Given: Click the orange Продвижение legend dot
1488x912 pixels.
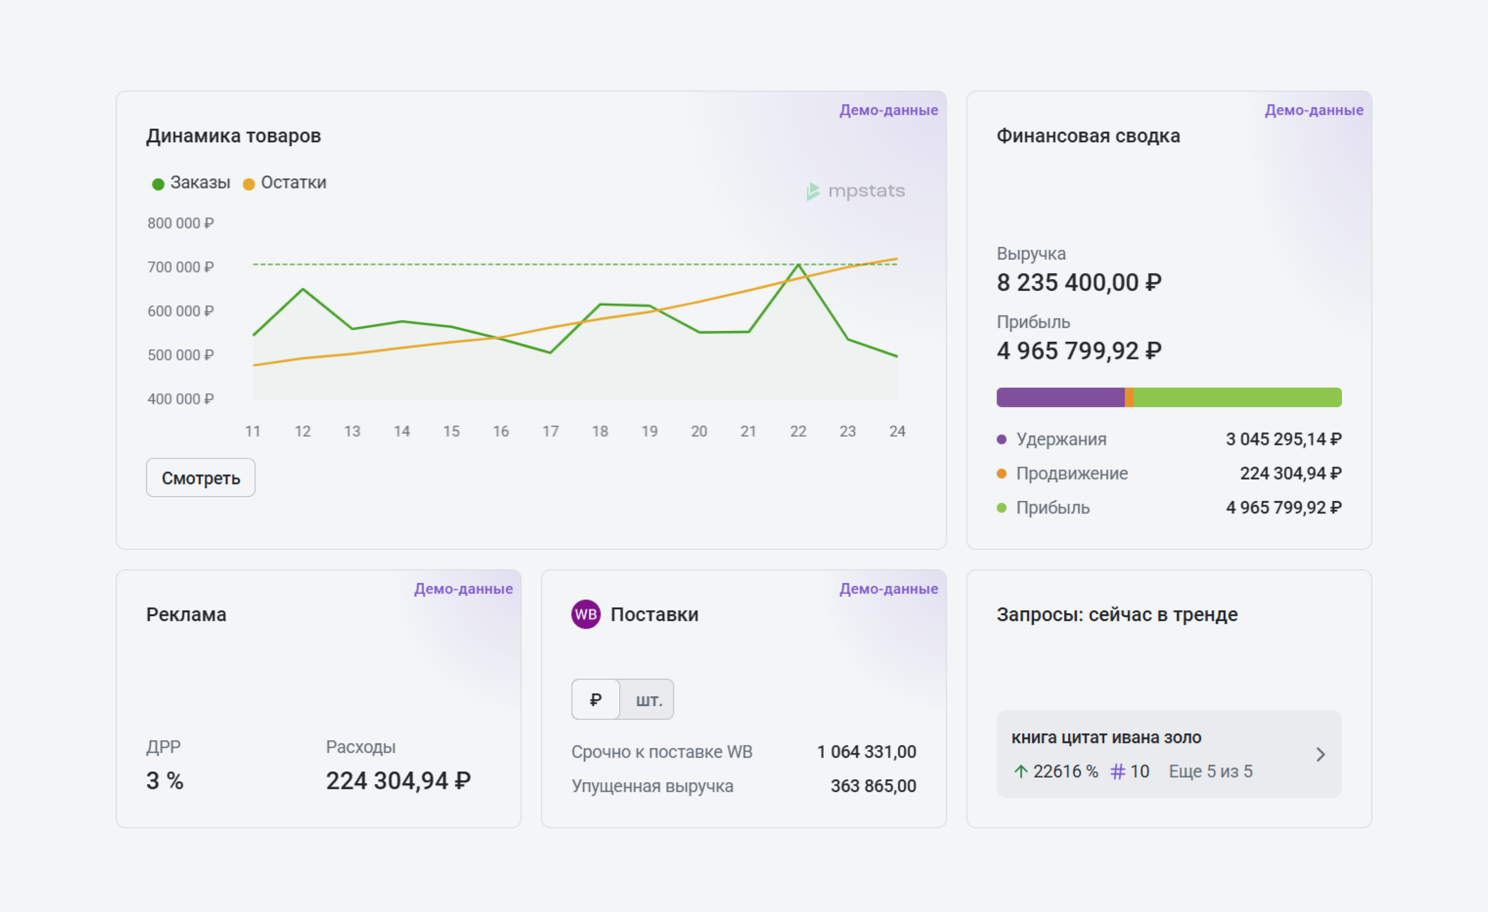Looking at the screenshot, I should pyautogui.click(x=1001, y=473).
